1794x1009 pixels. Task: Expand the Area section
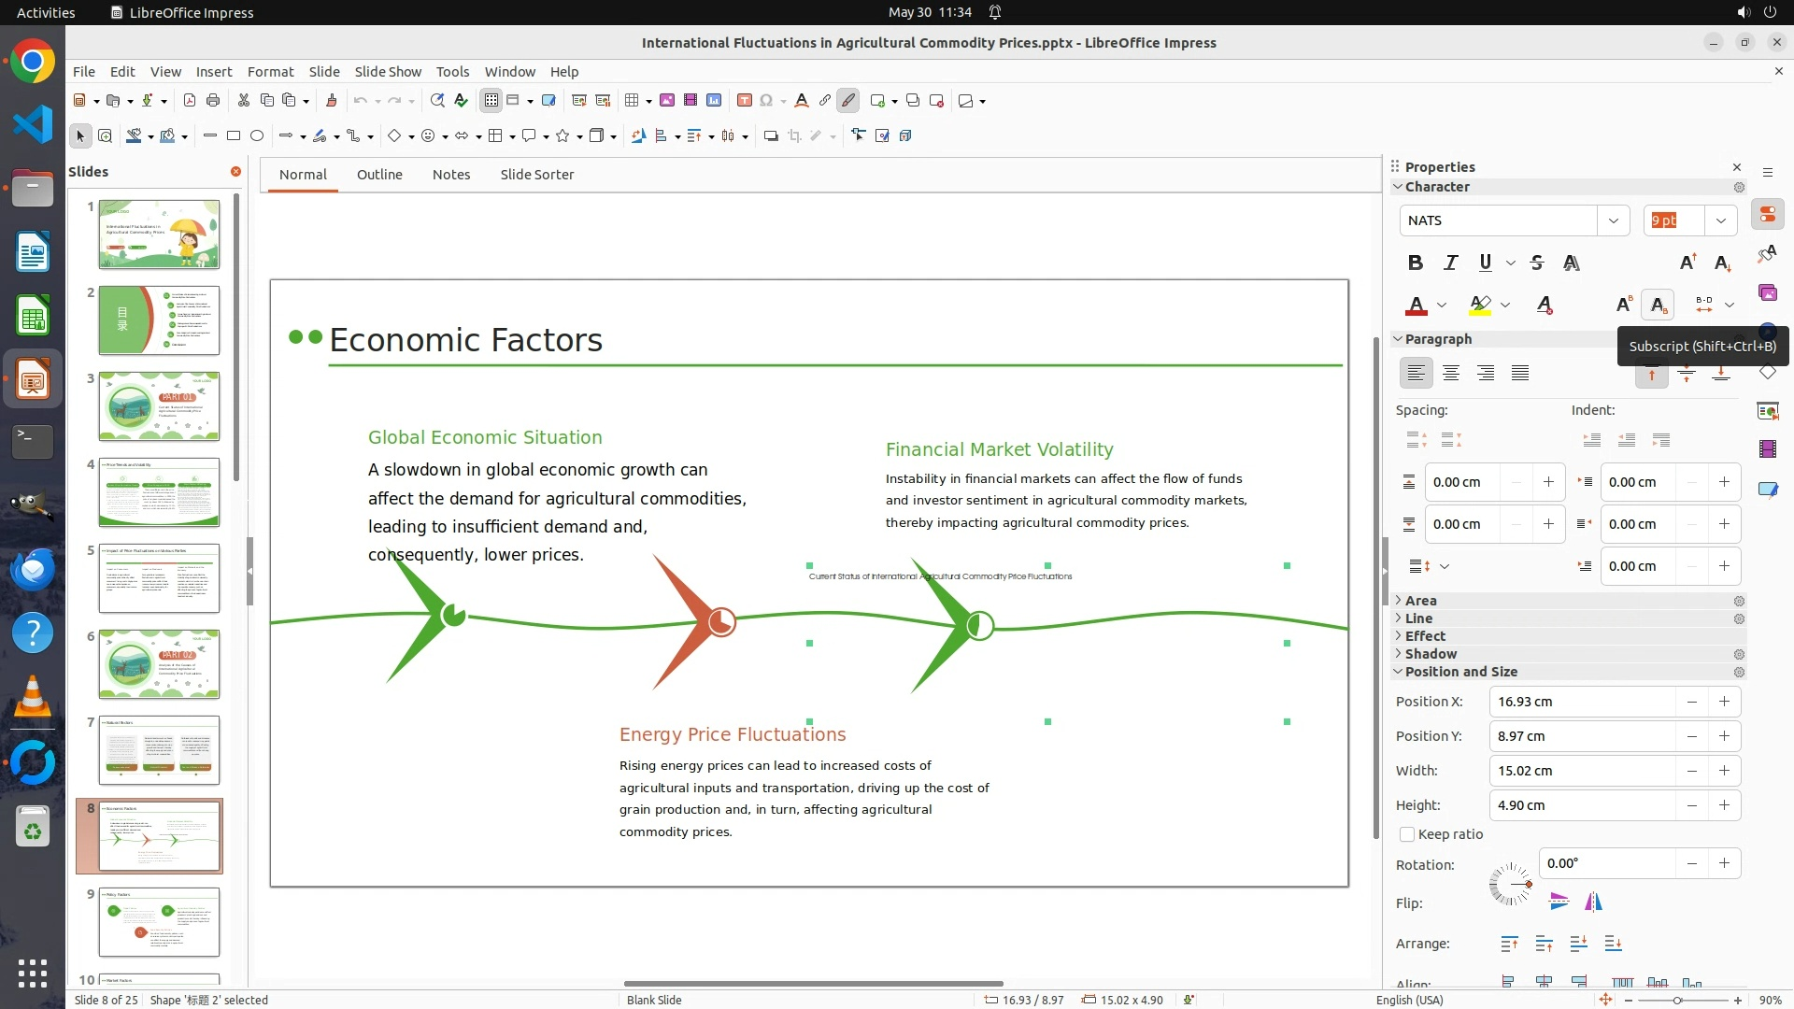point(1420,601)
